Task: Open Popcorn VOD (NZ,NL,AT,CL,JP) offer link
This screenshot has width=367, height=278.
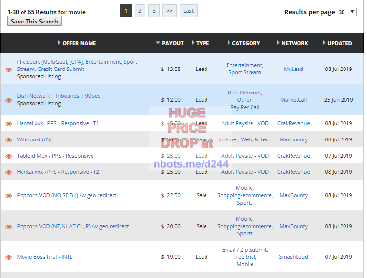Action: coord(73,226)
